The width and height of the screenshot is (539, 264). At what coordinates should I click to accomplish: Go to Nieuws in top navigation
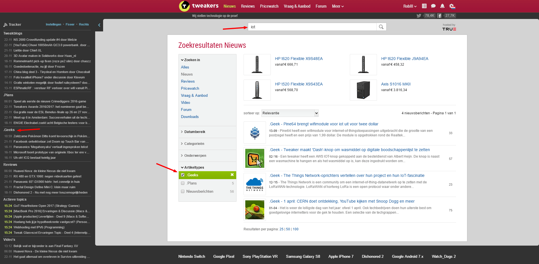(229, 6)
